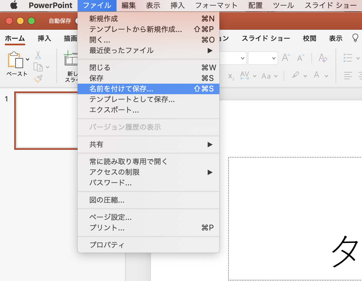Choose テンプレートから新規作成
362x281 pixels.
(x=148, y=29)
